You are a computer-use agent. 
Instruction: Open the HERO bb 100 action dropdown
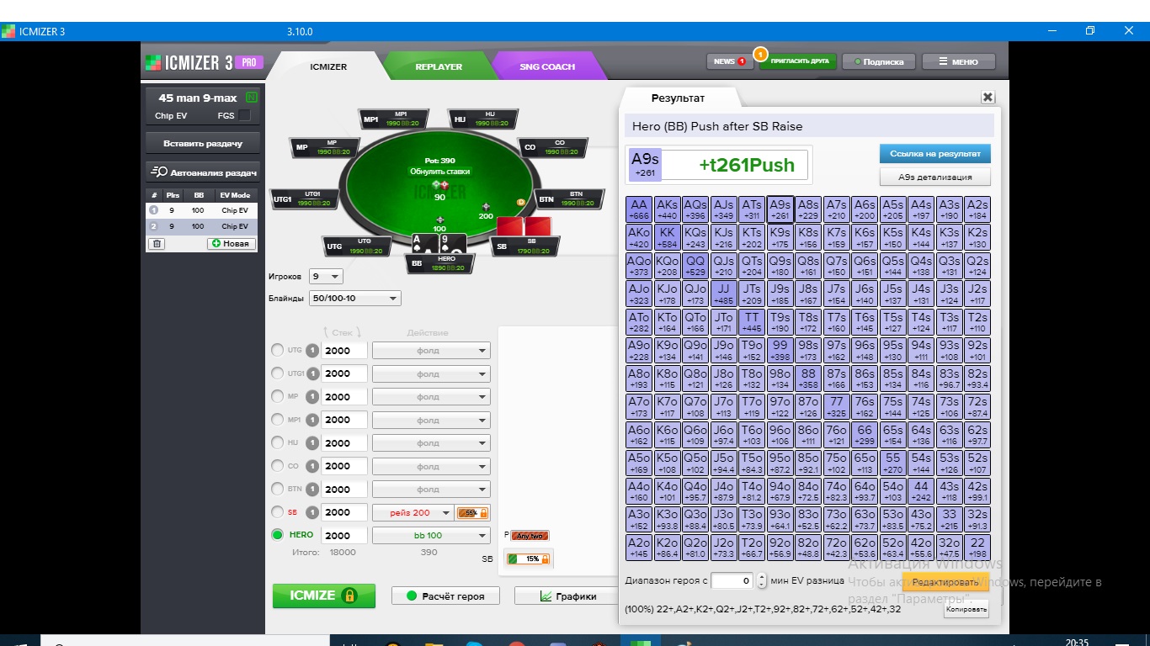coord(431,535)
